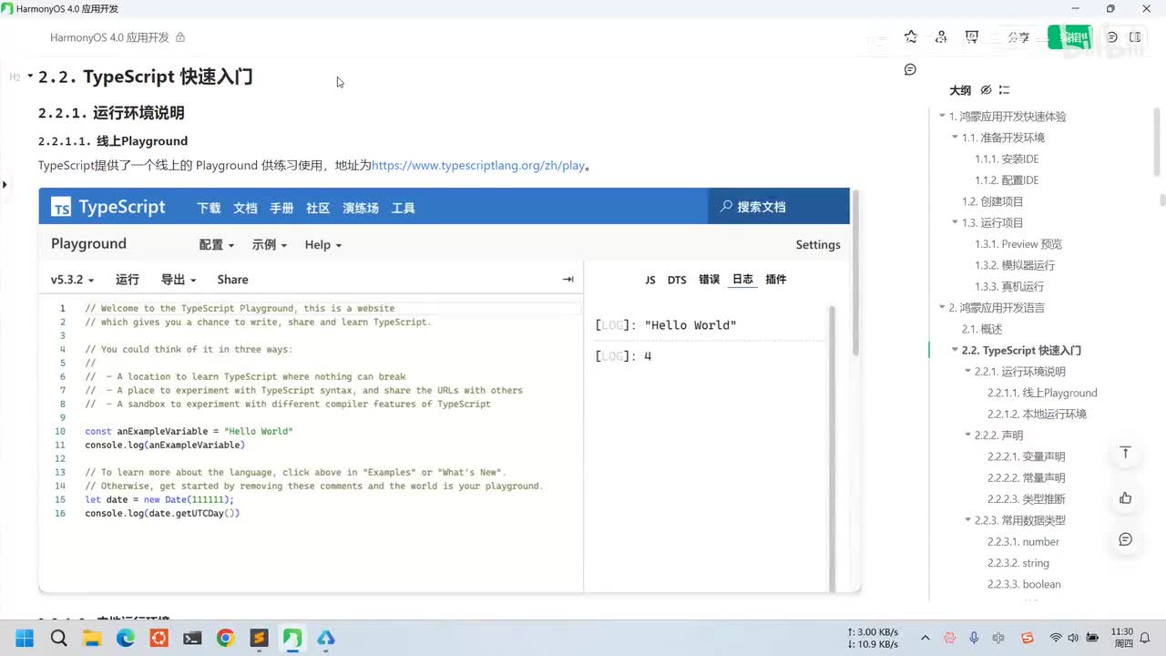Jump to outline item 2.2.1.2. 本地运行环境
The height and width of the screenshot is (656, 1166).
(x=1037, y=414)
